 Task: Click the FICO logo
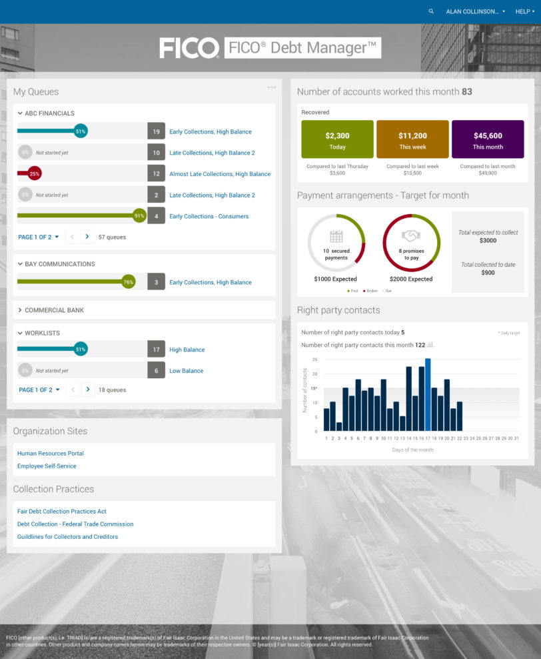tap(189, 48)
